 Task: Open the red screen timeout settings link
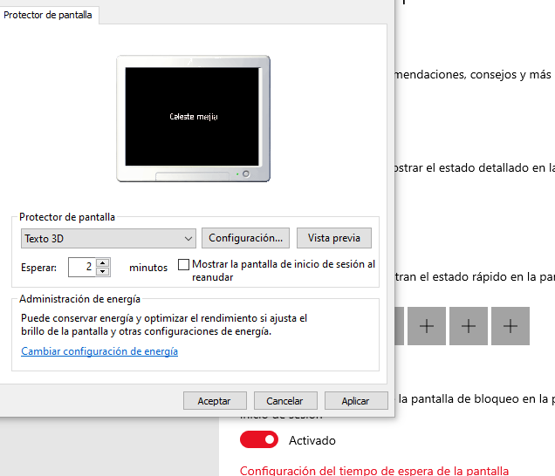coord(373,471)
